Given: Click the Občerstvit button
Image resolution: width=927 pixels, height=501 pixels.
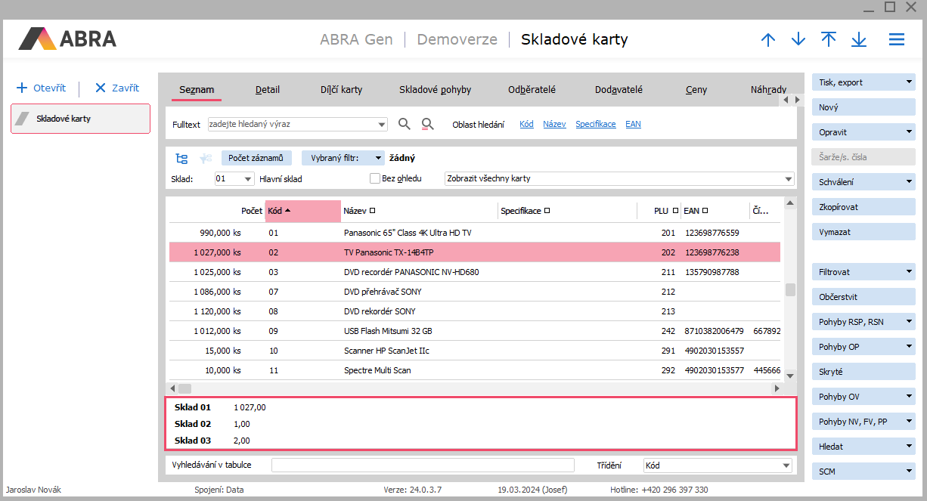Looking at the screenshot, I should (x=863, y=297).
